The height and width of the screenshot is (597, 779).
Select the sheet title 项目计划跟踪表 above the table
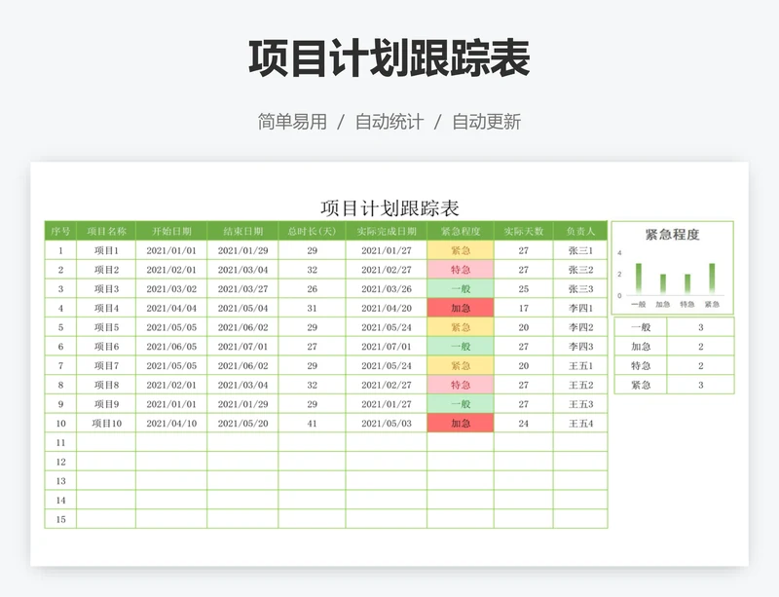pos(389,208)
